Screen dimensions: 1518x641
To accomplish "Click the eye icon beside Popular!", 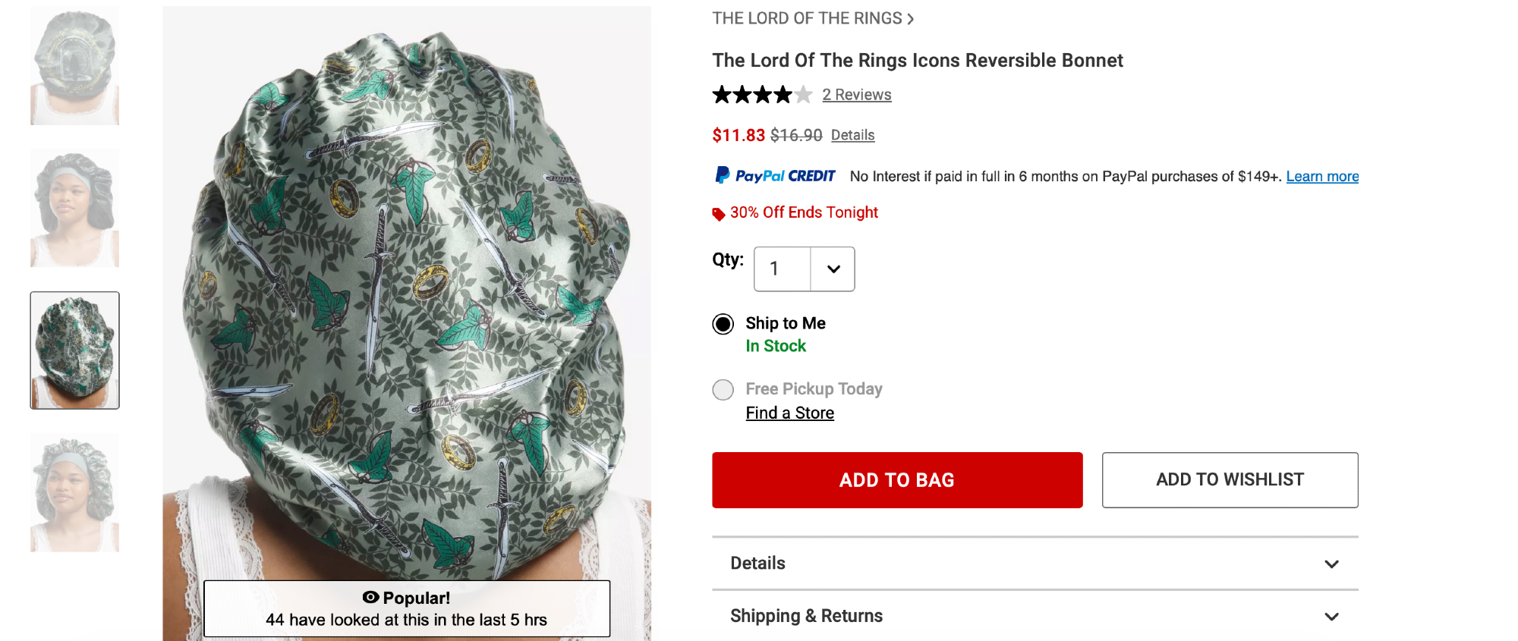I will [x=370, y=598].
